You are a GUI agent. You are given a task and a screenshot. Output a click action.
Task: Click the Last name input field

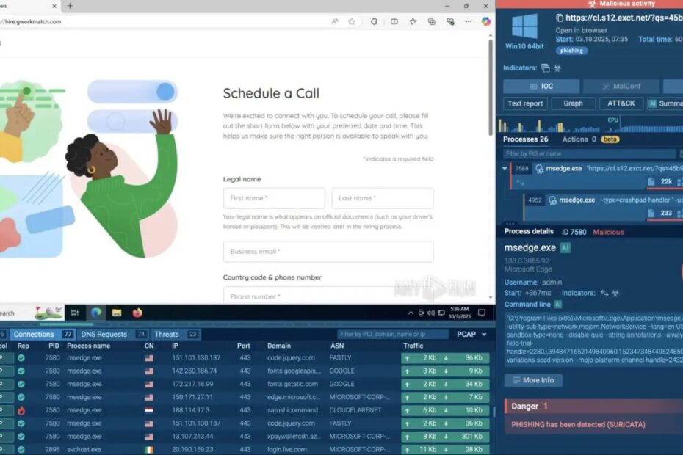[383, 198]
